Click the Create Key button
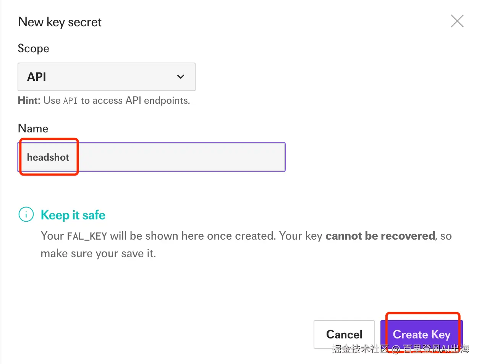This screenshot has height=364, width=479. pyautogui.click(x=421, y=334)
